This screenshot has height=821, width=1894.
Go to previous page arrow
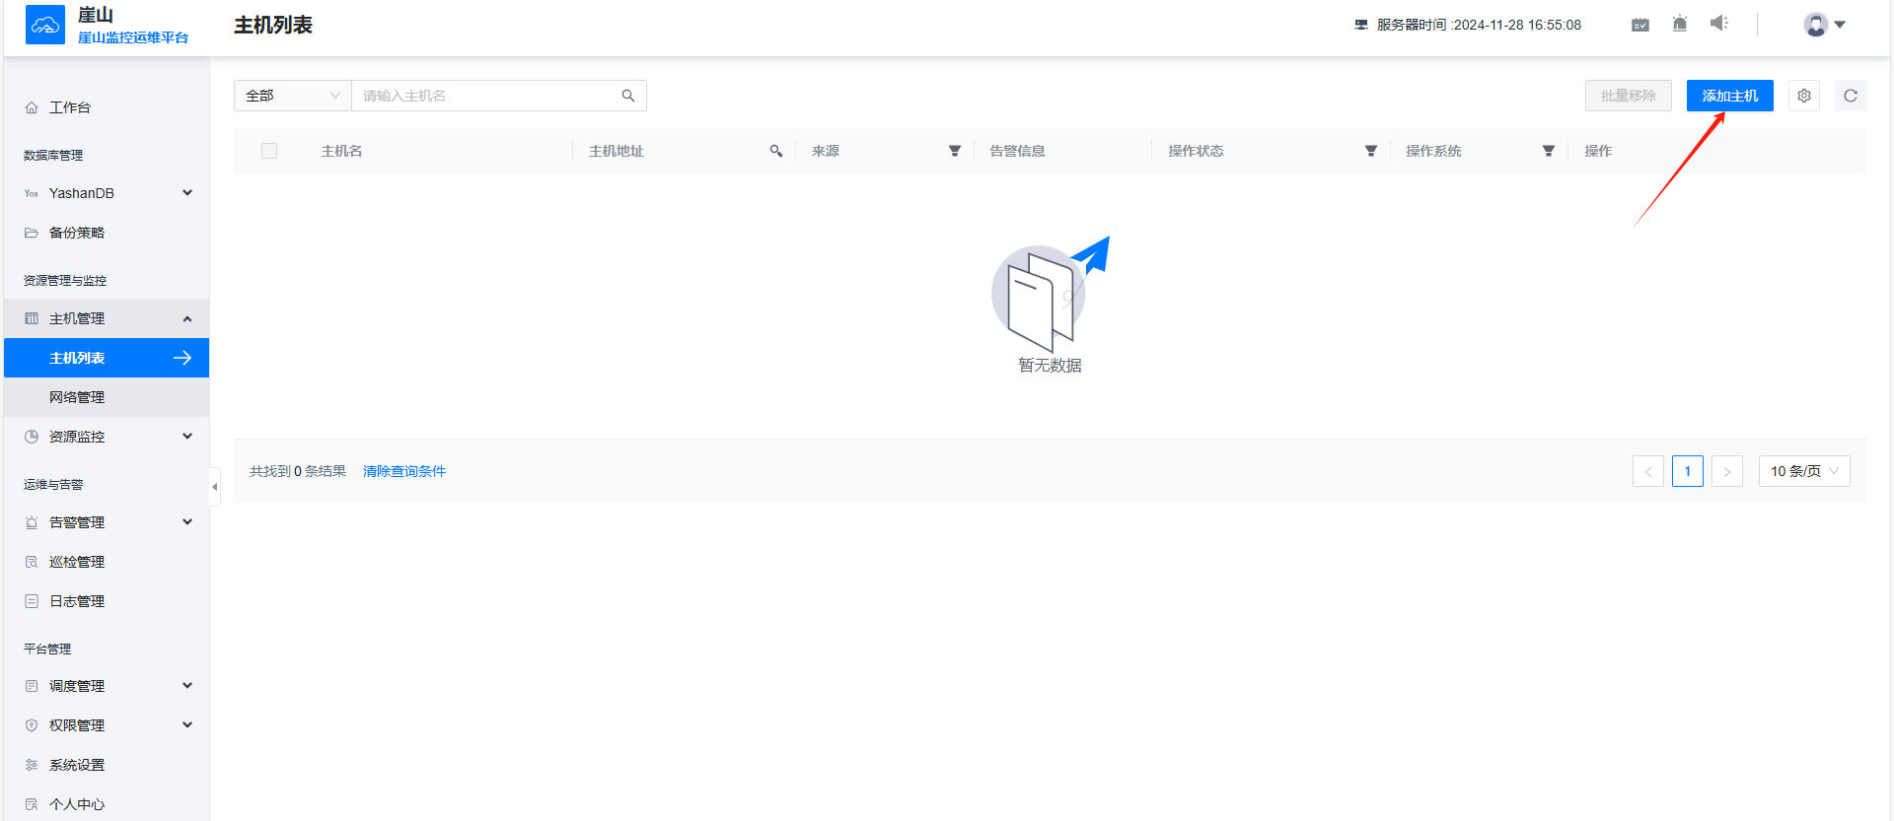1648,471
